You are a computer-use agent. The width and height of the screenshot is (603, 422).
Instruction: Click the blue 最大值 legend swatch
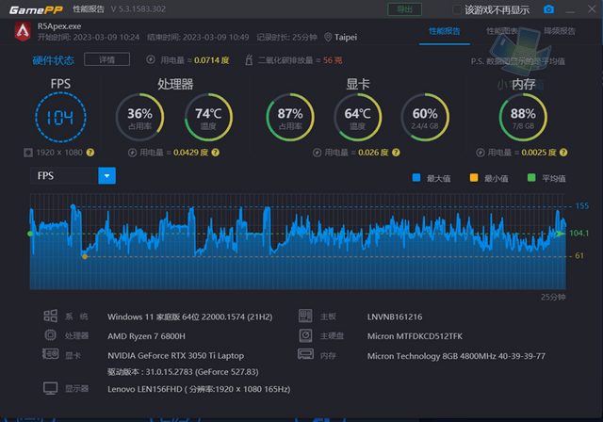coord(416,178)
